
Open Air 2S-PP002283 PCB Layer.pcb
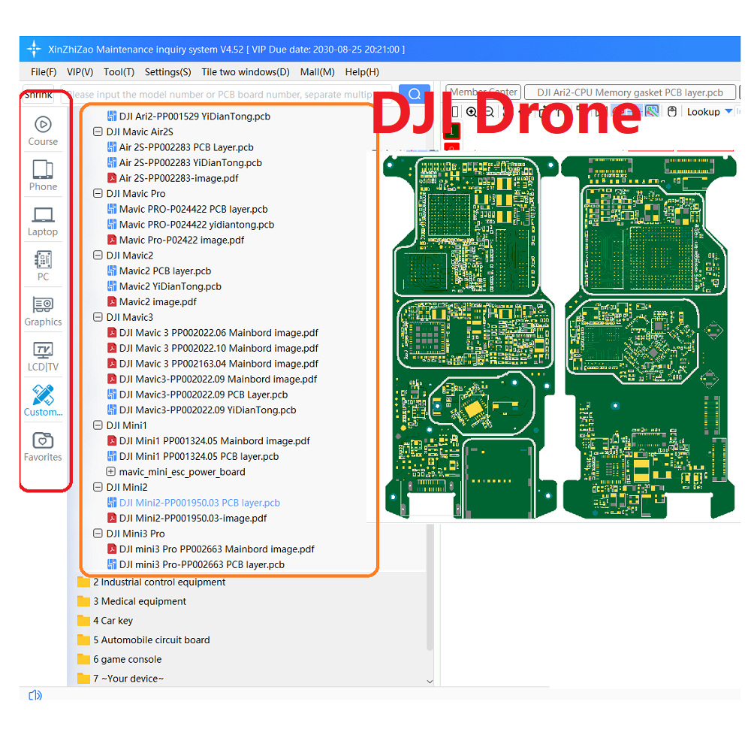[186, 147]
